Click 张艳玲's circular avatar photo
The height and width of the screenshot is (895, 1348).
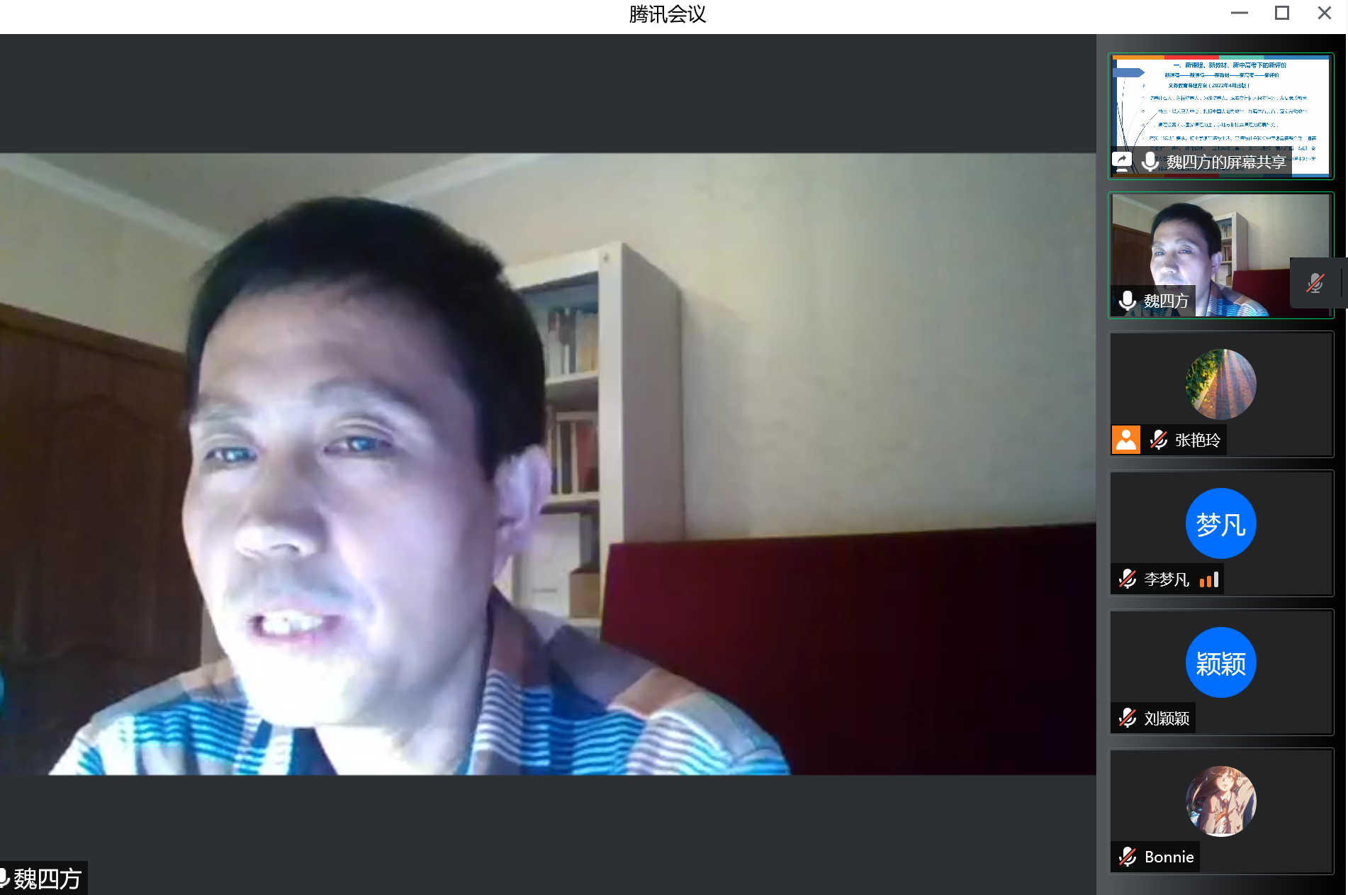[1220, 384]
